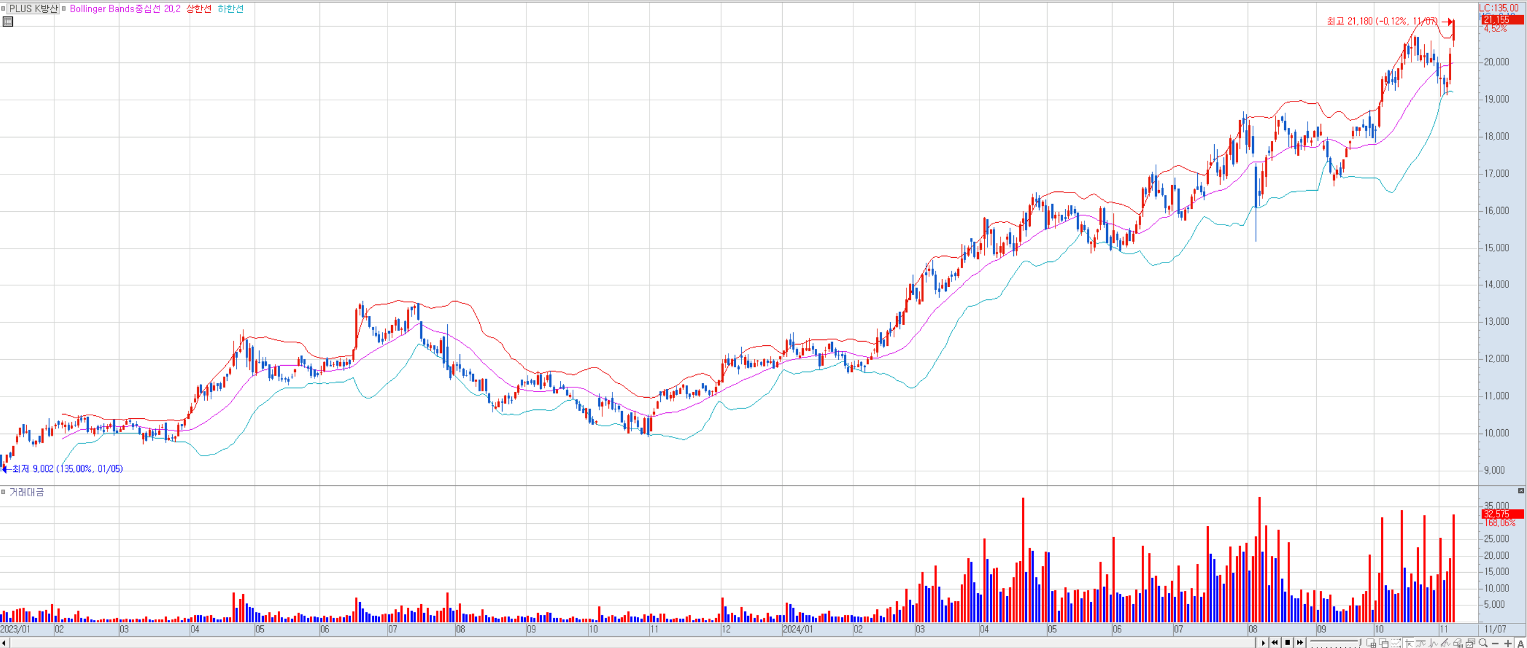1527x648 pixels.
Task: Click the grid-layout window icon in bottom toolbar
Action: click(1371, 644)
